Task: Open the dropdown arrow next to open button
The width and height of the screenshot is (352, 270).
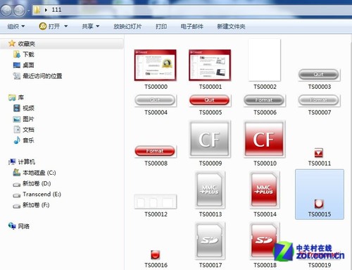Action: point(66,26)
